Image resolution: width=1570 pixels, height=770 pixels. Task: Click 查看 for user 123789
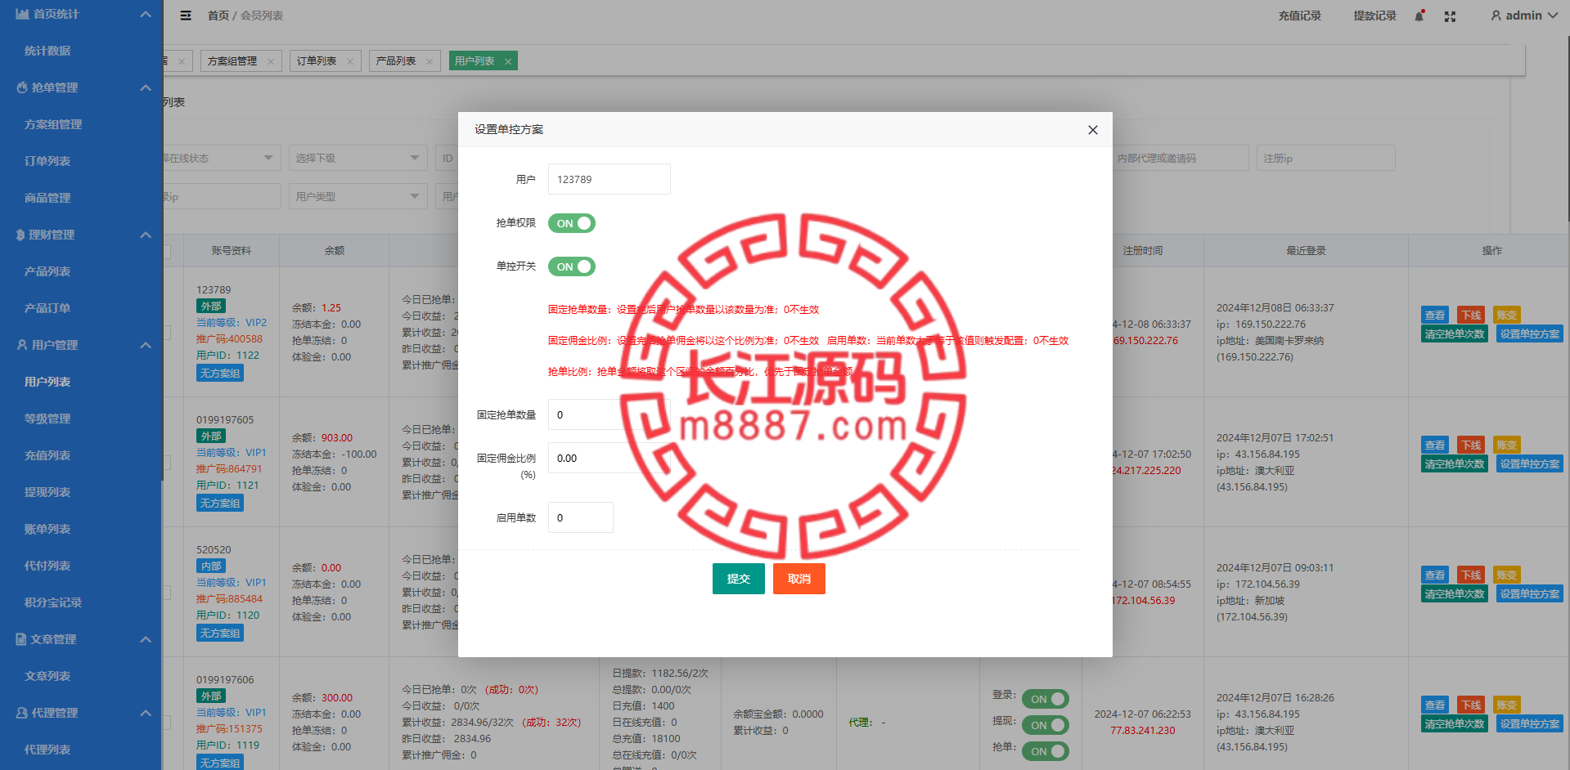pyautogui.click(x=1435, y=316)
